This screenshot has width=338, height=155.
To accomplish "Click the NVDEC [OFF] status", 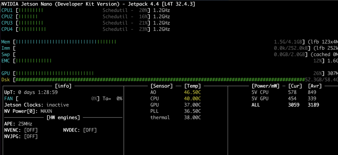I will [80, 130].
